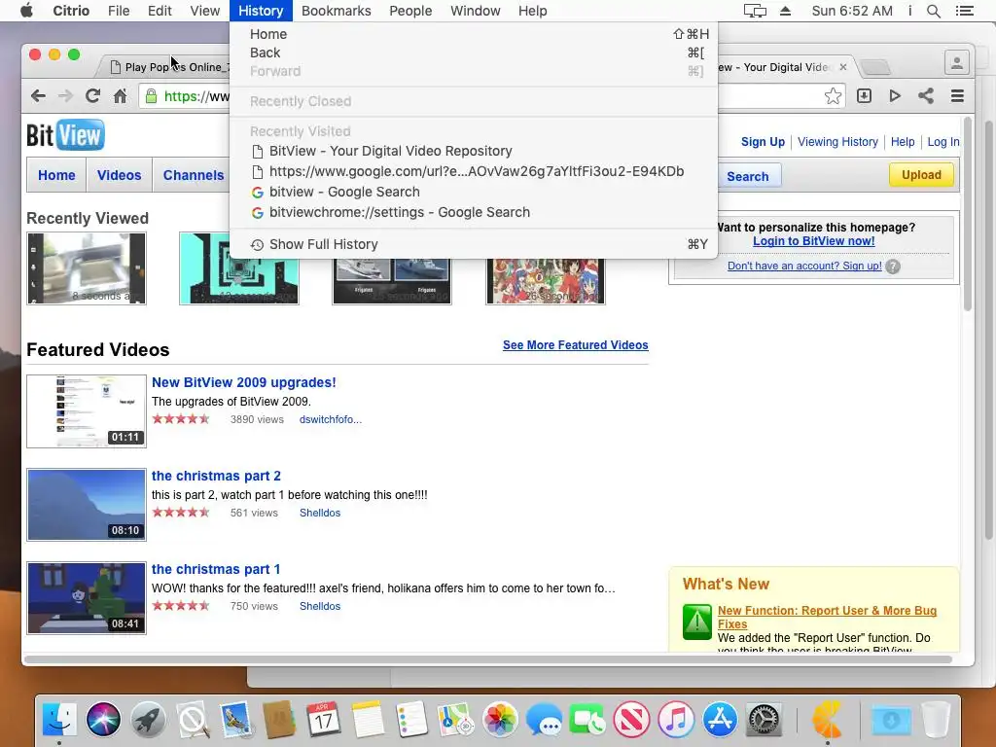Open Viewing History link
The image size is (996, 747).
coord(837,142)
